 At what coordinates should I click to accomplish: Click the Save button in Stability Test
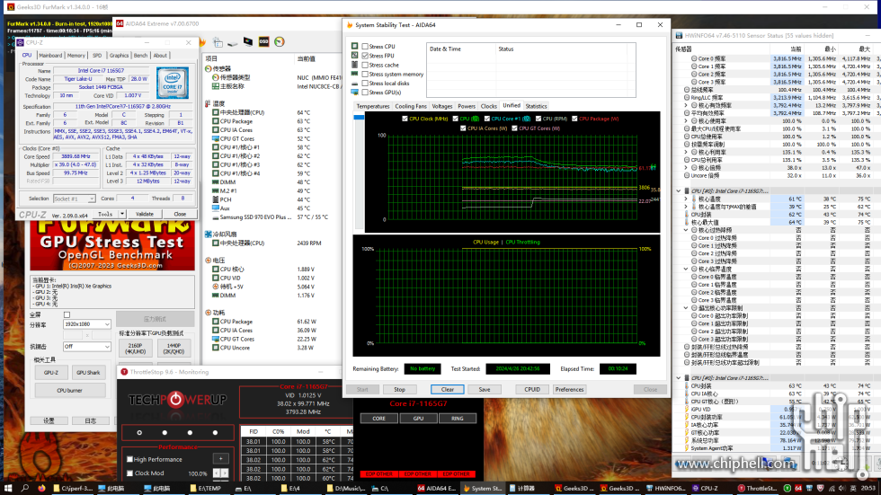[x=485, y=390]
